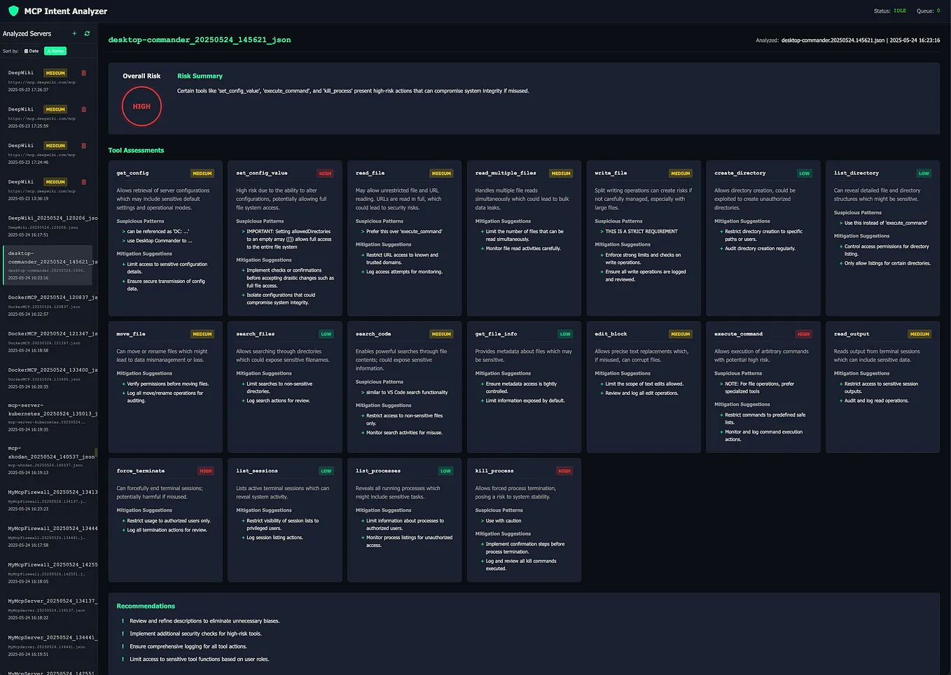Click the Status IDLE indicator
This screenshot has width=951, height=675.
point(899,11)
